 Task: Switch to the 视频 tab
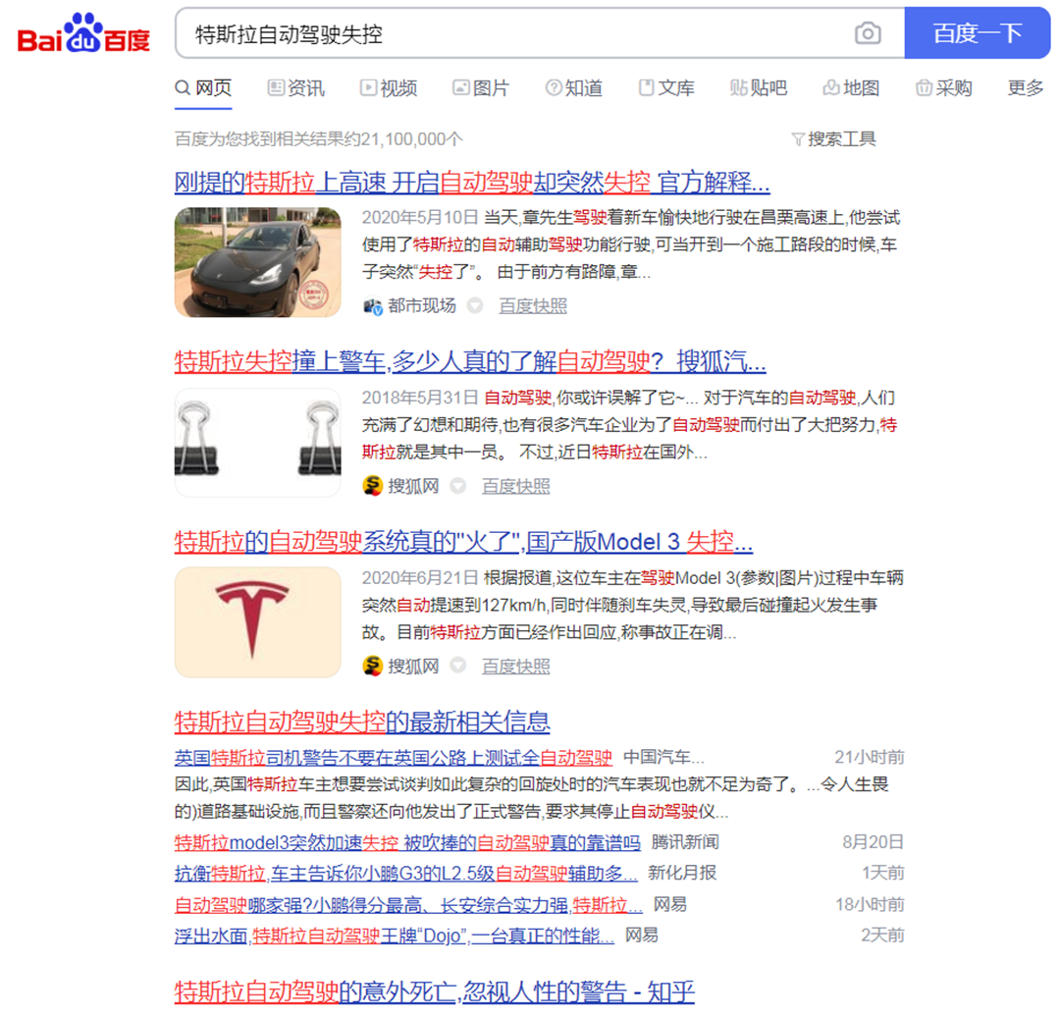389,88
